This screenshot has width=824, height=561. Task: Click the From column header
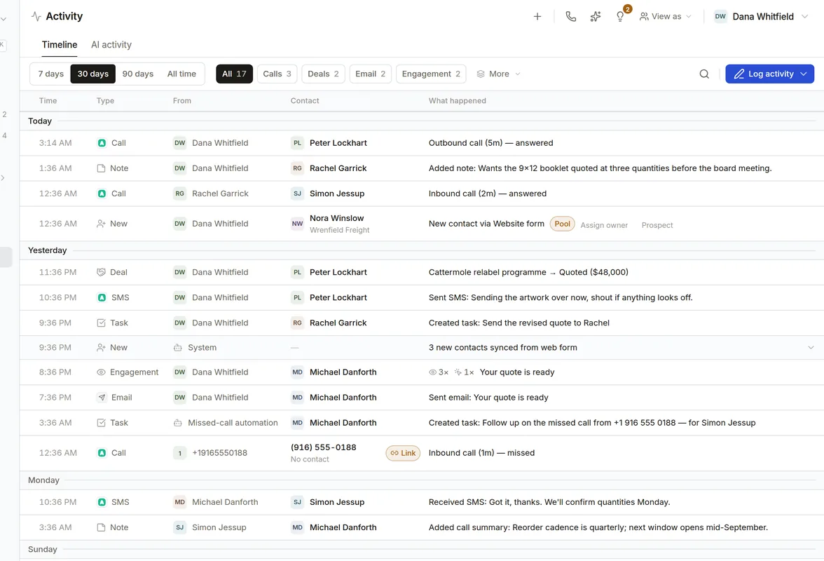click(182, 101)
